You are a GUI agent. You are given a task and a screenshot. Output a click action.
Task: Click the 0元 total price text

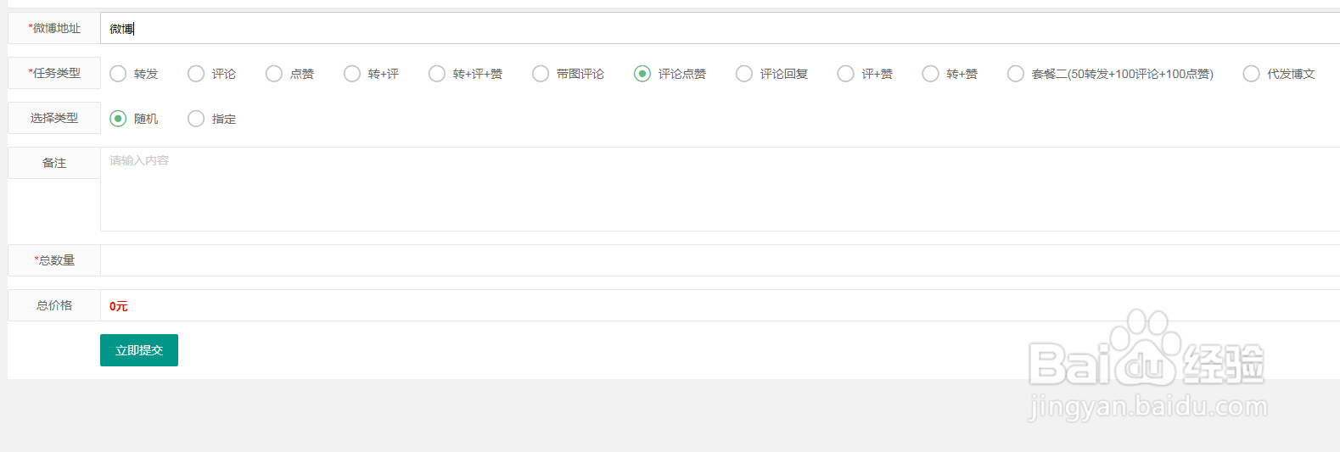point(119,306)
